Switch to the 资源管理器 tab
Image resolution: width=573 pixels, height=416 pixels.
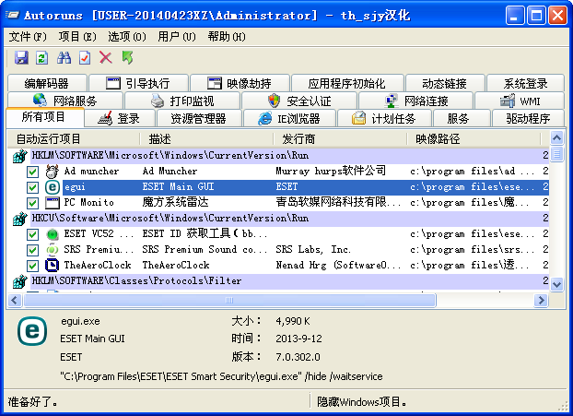(x=199, y=119)
